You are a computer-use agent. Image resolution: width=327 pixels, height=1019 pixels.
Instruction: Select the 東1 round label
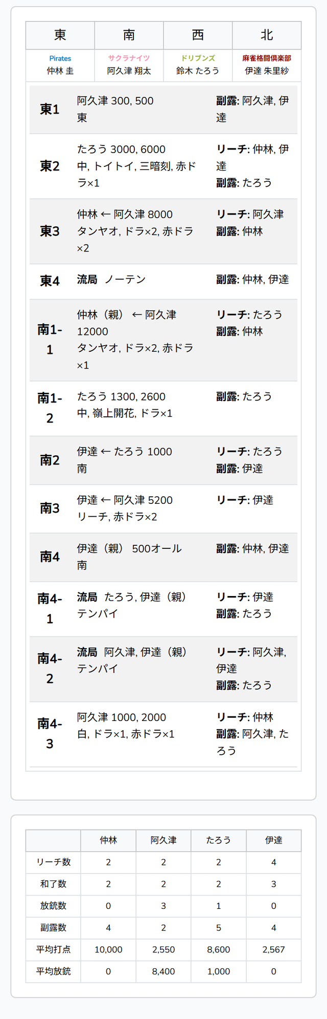(x=50, y=109)
